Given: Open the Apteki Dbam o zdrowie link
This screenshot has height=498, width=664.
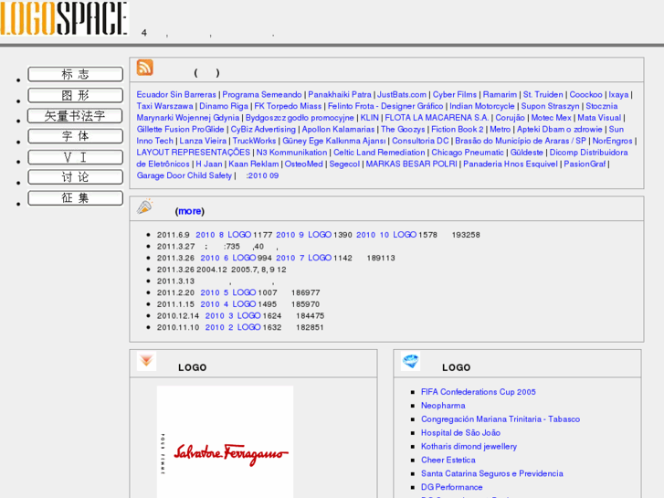Looking at the screenshot, I should [559, 129].
